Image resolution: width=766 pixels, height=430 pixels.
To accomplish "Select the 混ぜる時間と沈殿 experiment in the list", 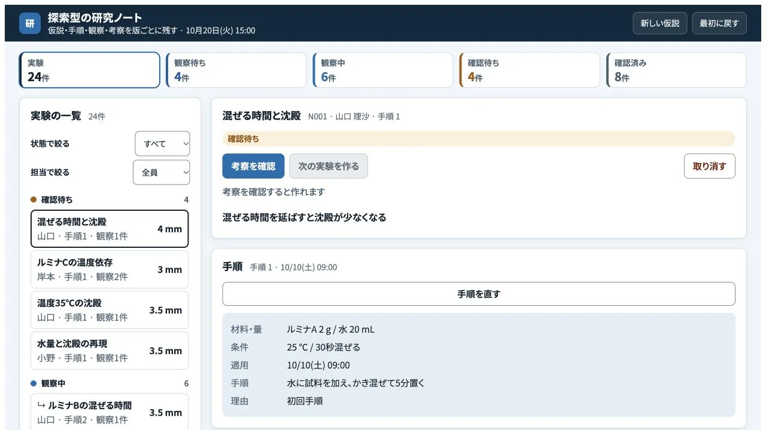I will point(110,229).
